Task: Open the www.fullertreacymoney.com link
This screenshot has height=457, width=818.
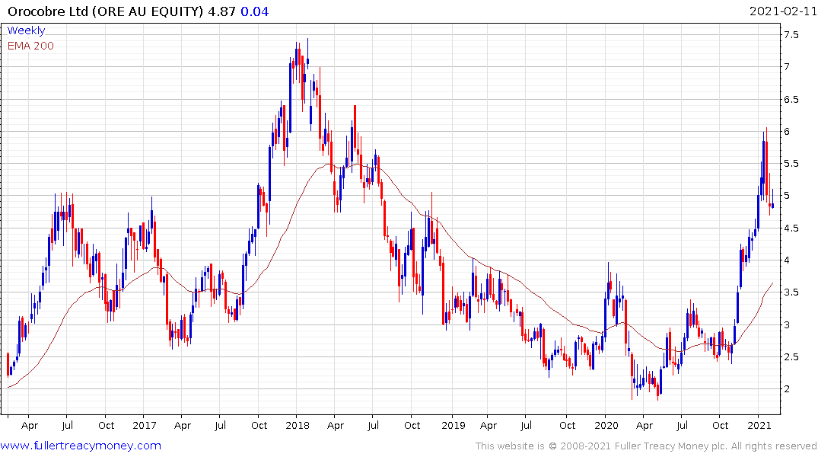Action: [81, 446]
